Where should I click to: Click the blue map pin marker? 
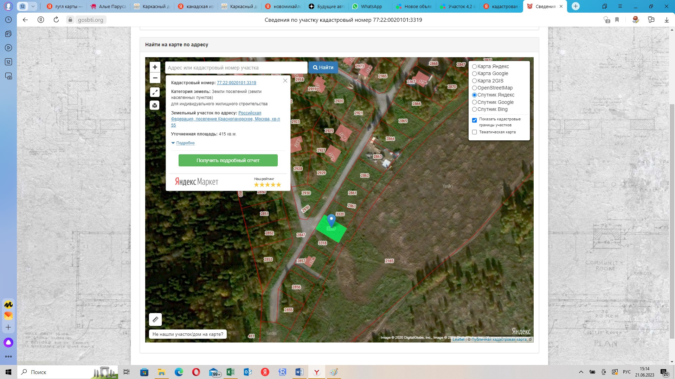(331, 220)
